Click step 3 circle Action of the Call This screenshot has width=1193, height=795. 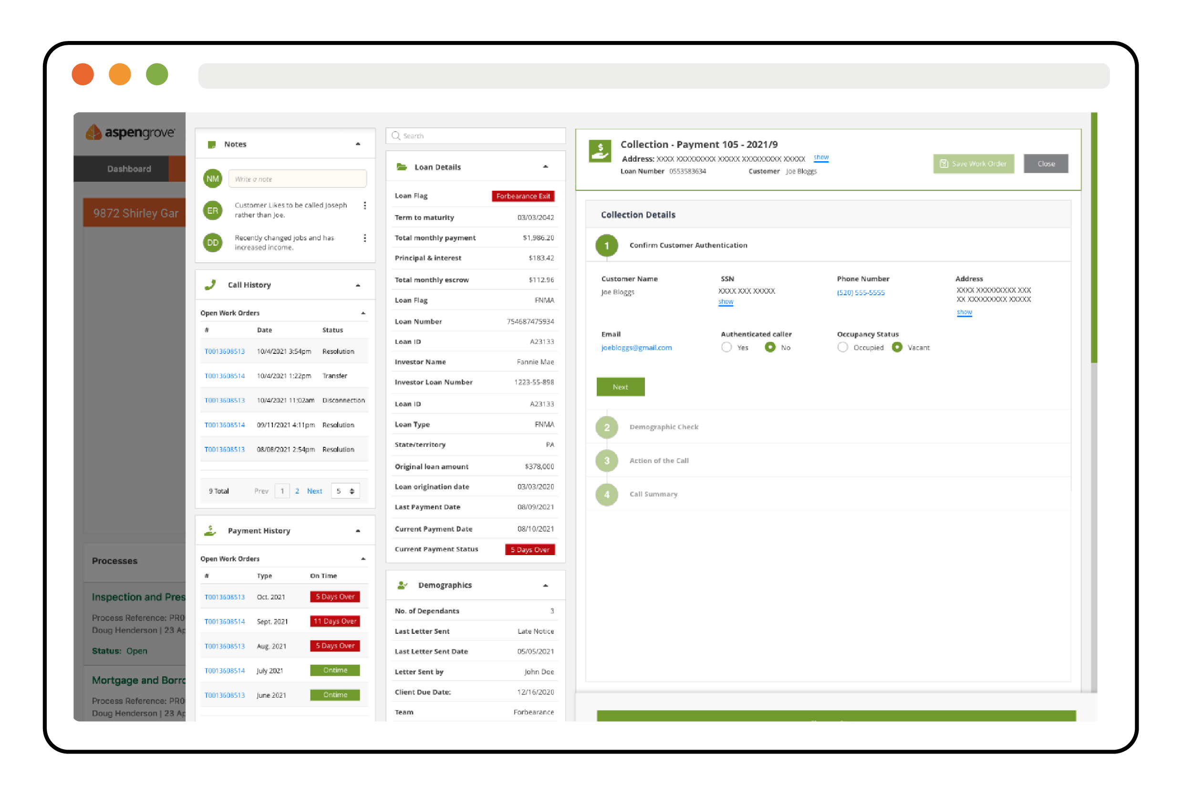tap(606, 461)
